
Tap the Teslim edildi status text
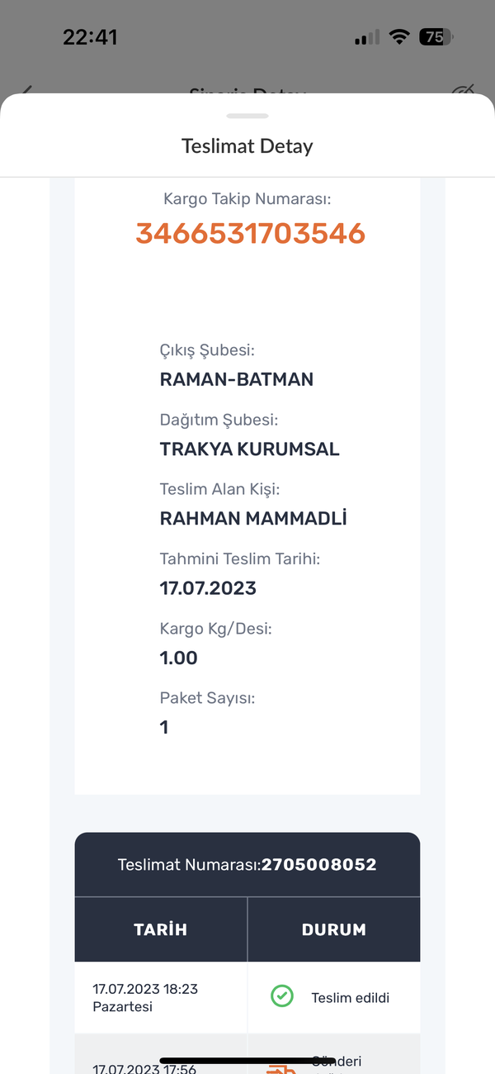pyautogui.click(x=351, y=997)
